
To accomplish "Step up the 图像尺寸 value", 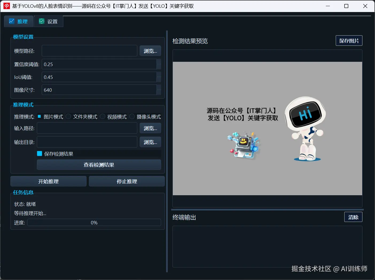I will point(159,87).
